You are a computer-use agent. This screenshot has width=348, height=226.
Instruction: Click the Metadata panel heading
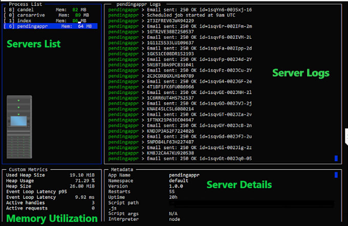(x=122, y=169)
